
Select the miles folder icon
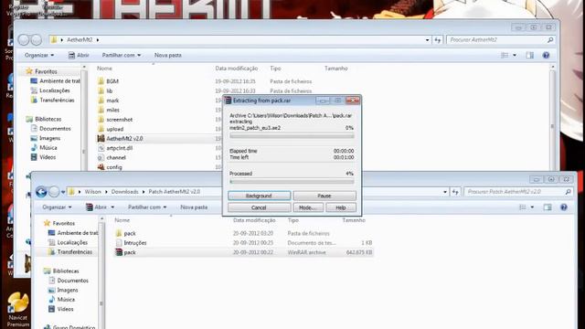[x=101, y=110]
